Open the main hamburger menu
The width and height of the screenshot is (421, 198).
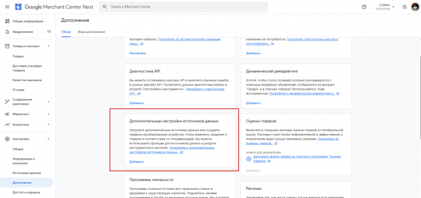(x=7, y=7)
